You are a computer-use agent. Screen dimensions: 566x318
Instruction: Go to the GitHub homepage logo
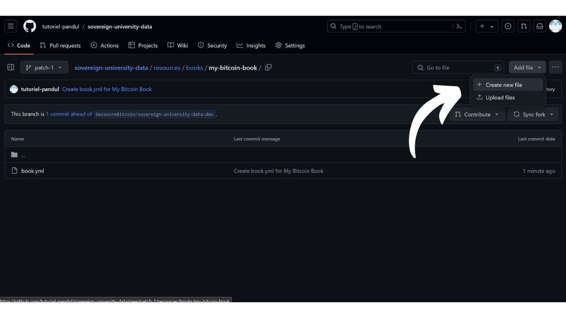coord(30,26)
